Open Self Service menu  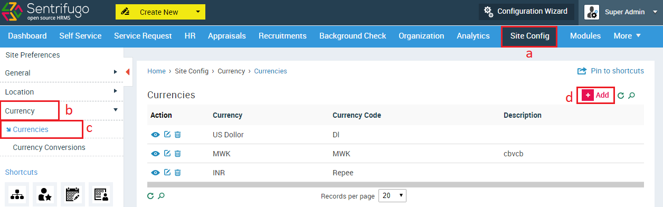coord(80,36)
